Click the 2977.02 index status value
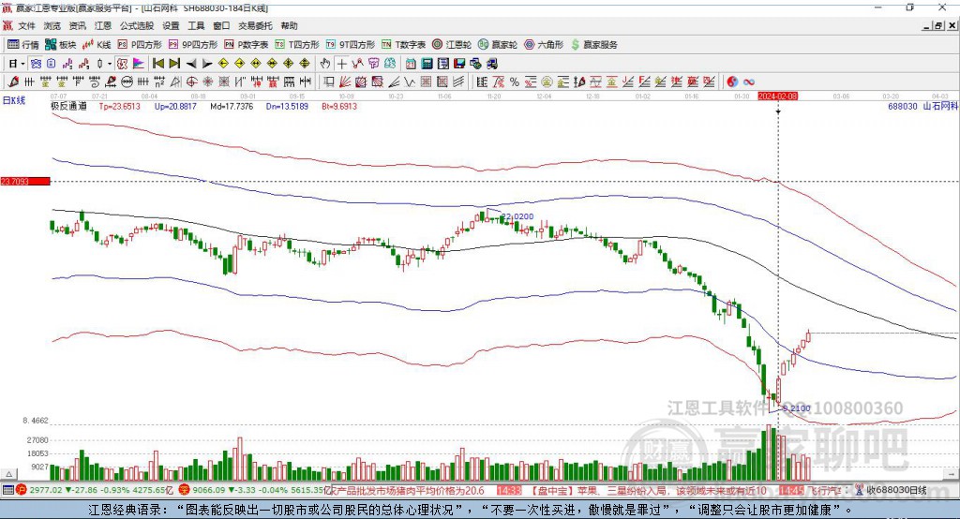960x519 pixels. coord(46,490)
